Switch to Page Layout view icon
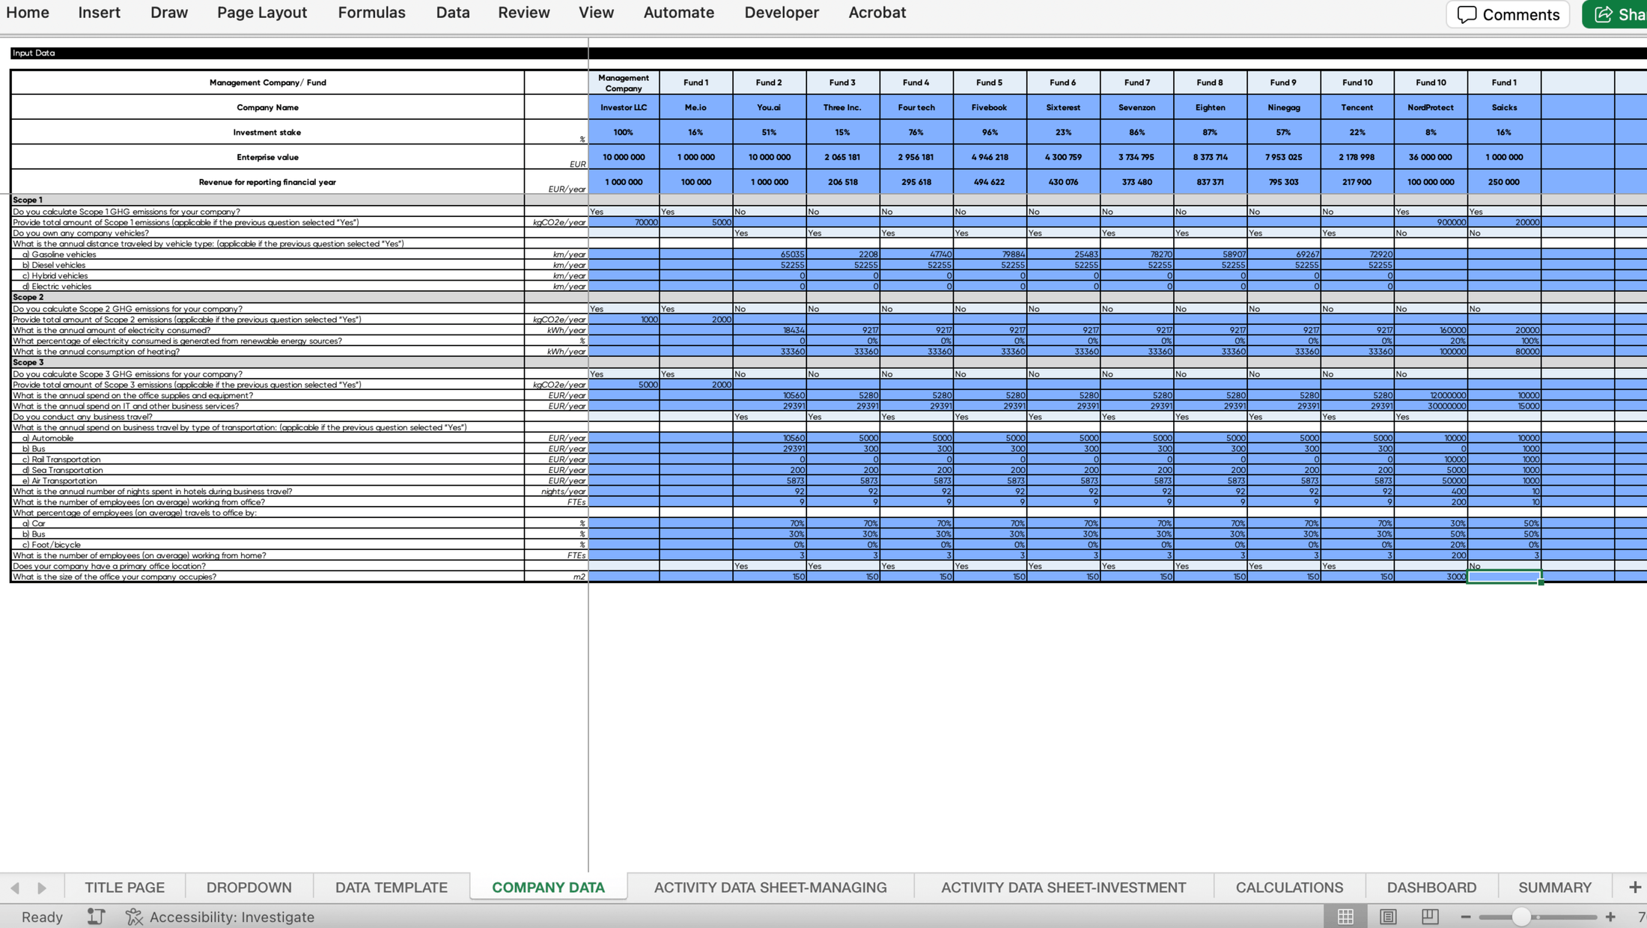This screenshot has height=928, width=1647. (1388, 917)
